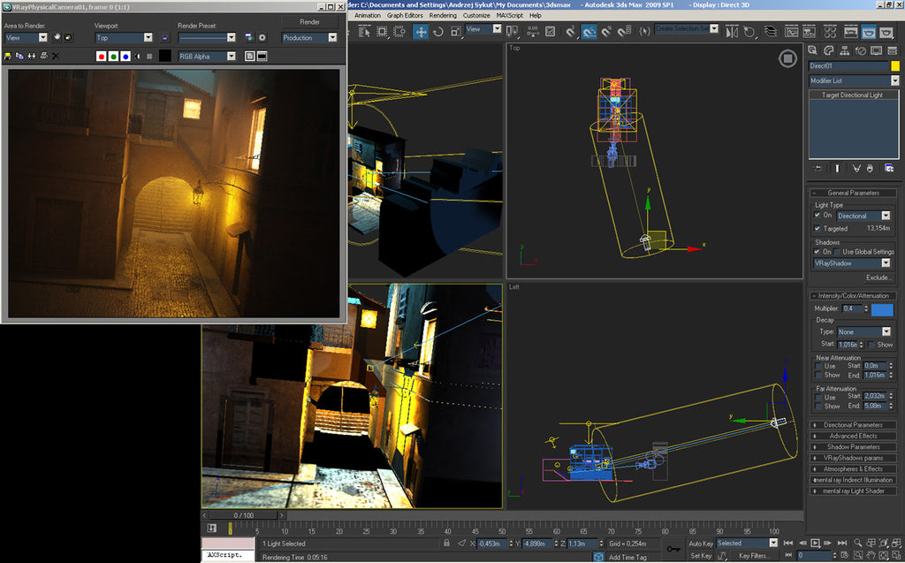Image resolution: width=905 pixels, height=563 pixels.
Task: Toggle the Targeted checkbox for the light
Action: 816,228
